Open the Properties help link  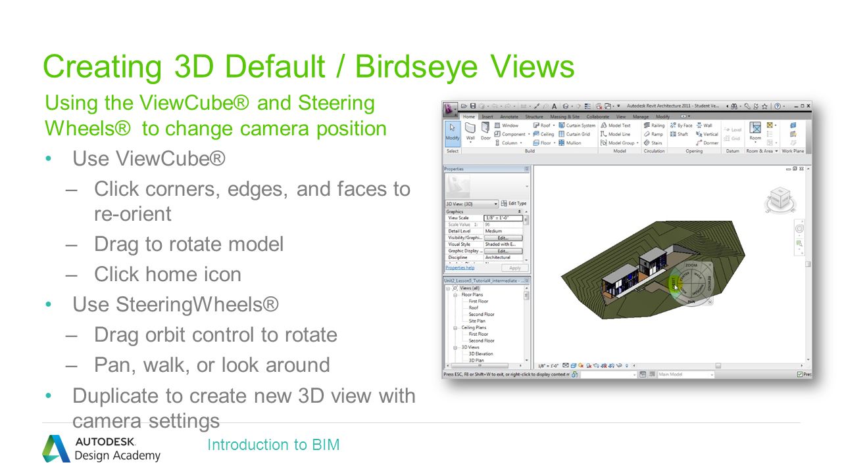tap(460, 268)
